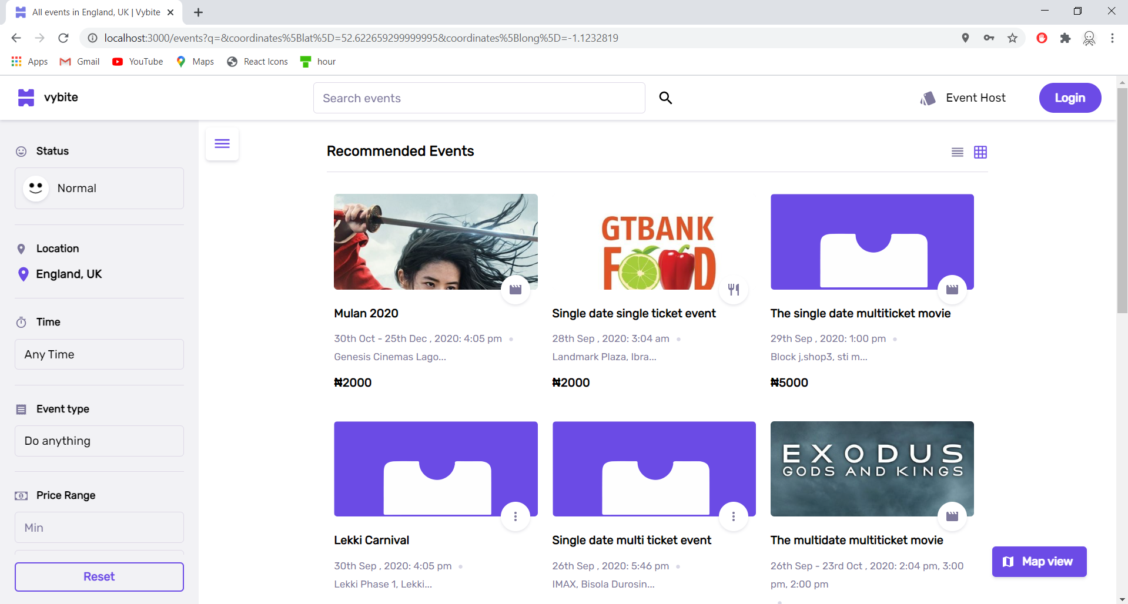The height and width of the screenshot is (604, 1128).
Task: Click the Login button
Action: tap(1070, 98)
